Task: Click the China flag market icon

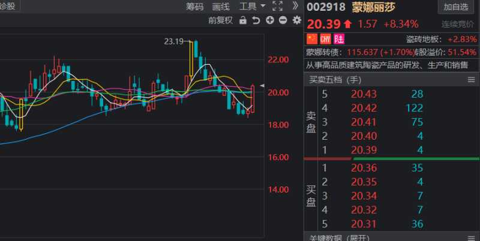Action: pos(311,39)
